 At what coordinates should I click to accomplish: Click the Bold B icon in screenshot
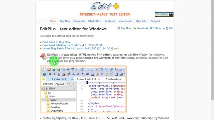[50, 74]
